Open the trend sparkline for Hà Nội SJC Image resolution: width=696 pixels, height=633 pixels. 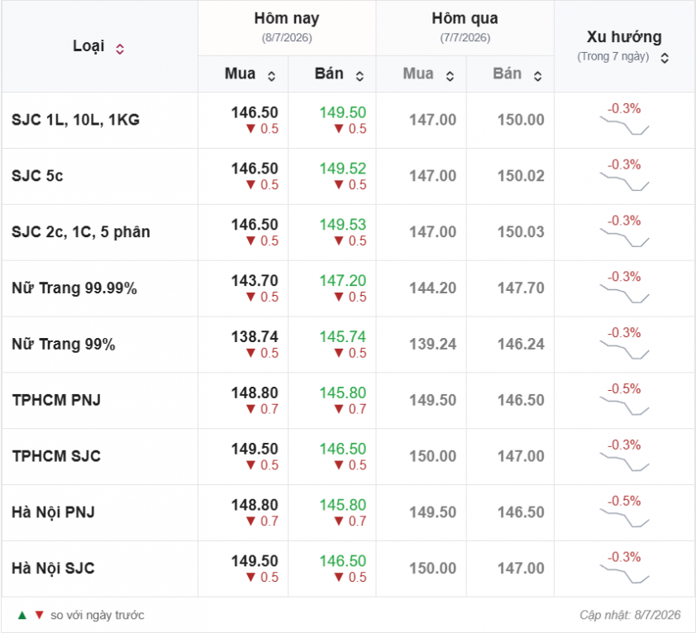(624, 574)
